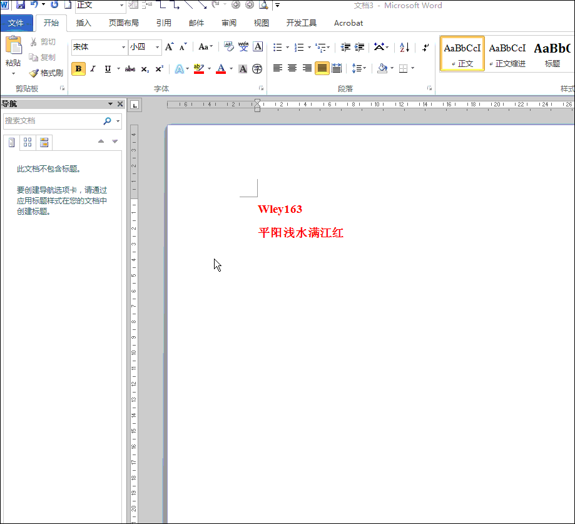Click the bullet list icon
575x524 pixels.
(278, 47)
